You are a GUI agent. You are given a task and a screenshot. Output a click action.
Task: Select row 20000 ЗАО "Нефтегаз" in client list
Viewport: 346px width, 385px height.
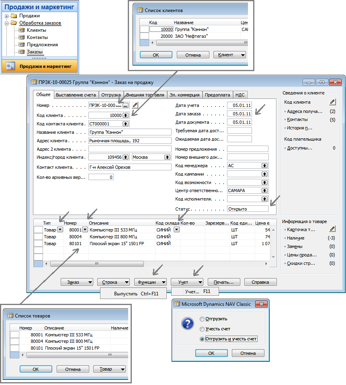point(194,36)
